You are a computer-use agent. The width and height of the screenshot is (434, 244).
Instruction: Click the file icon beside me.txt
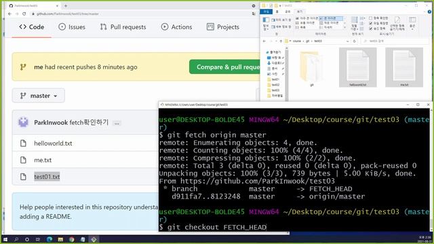[x=23, y=160]
